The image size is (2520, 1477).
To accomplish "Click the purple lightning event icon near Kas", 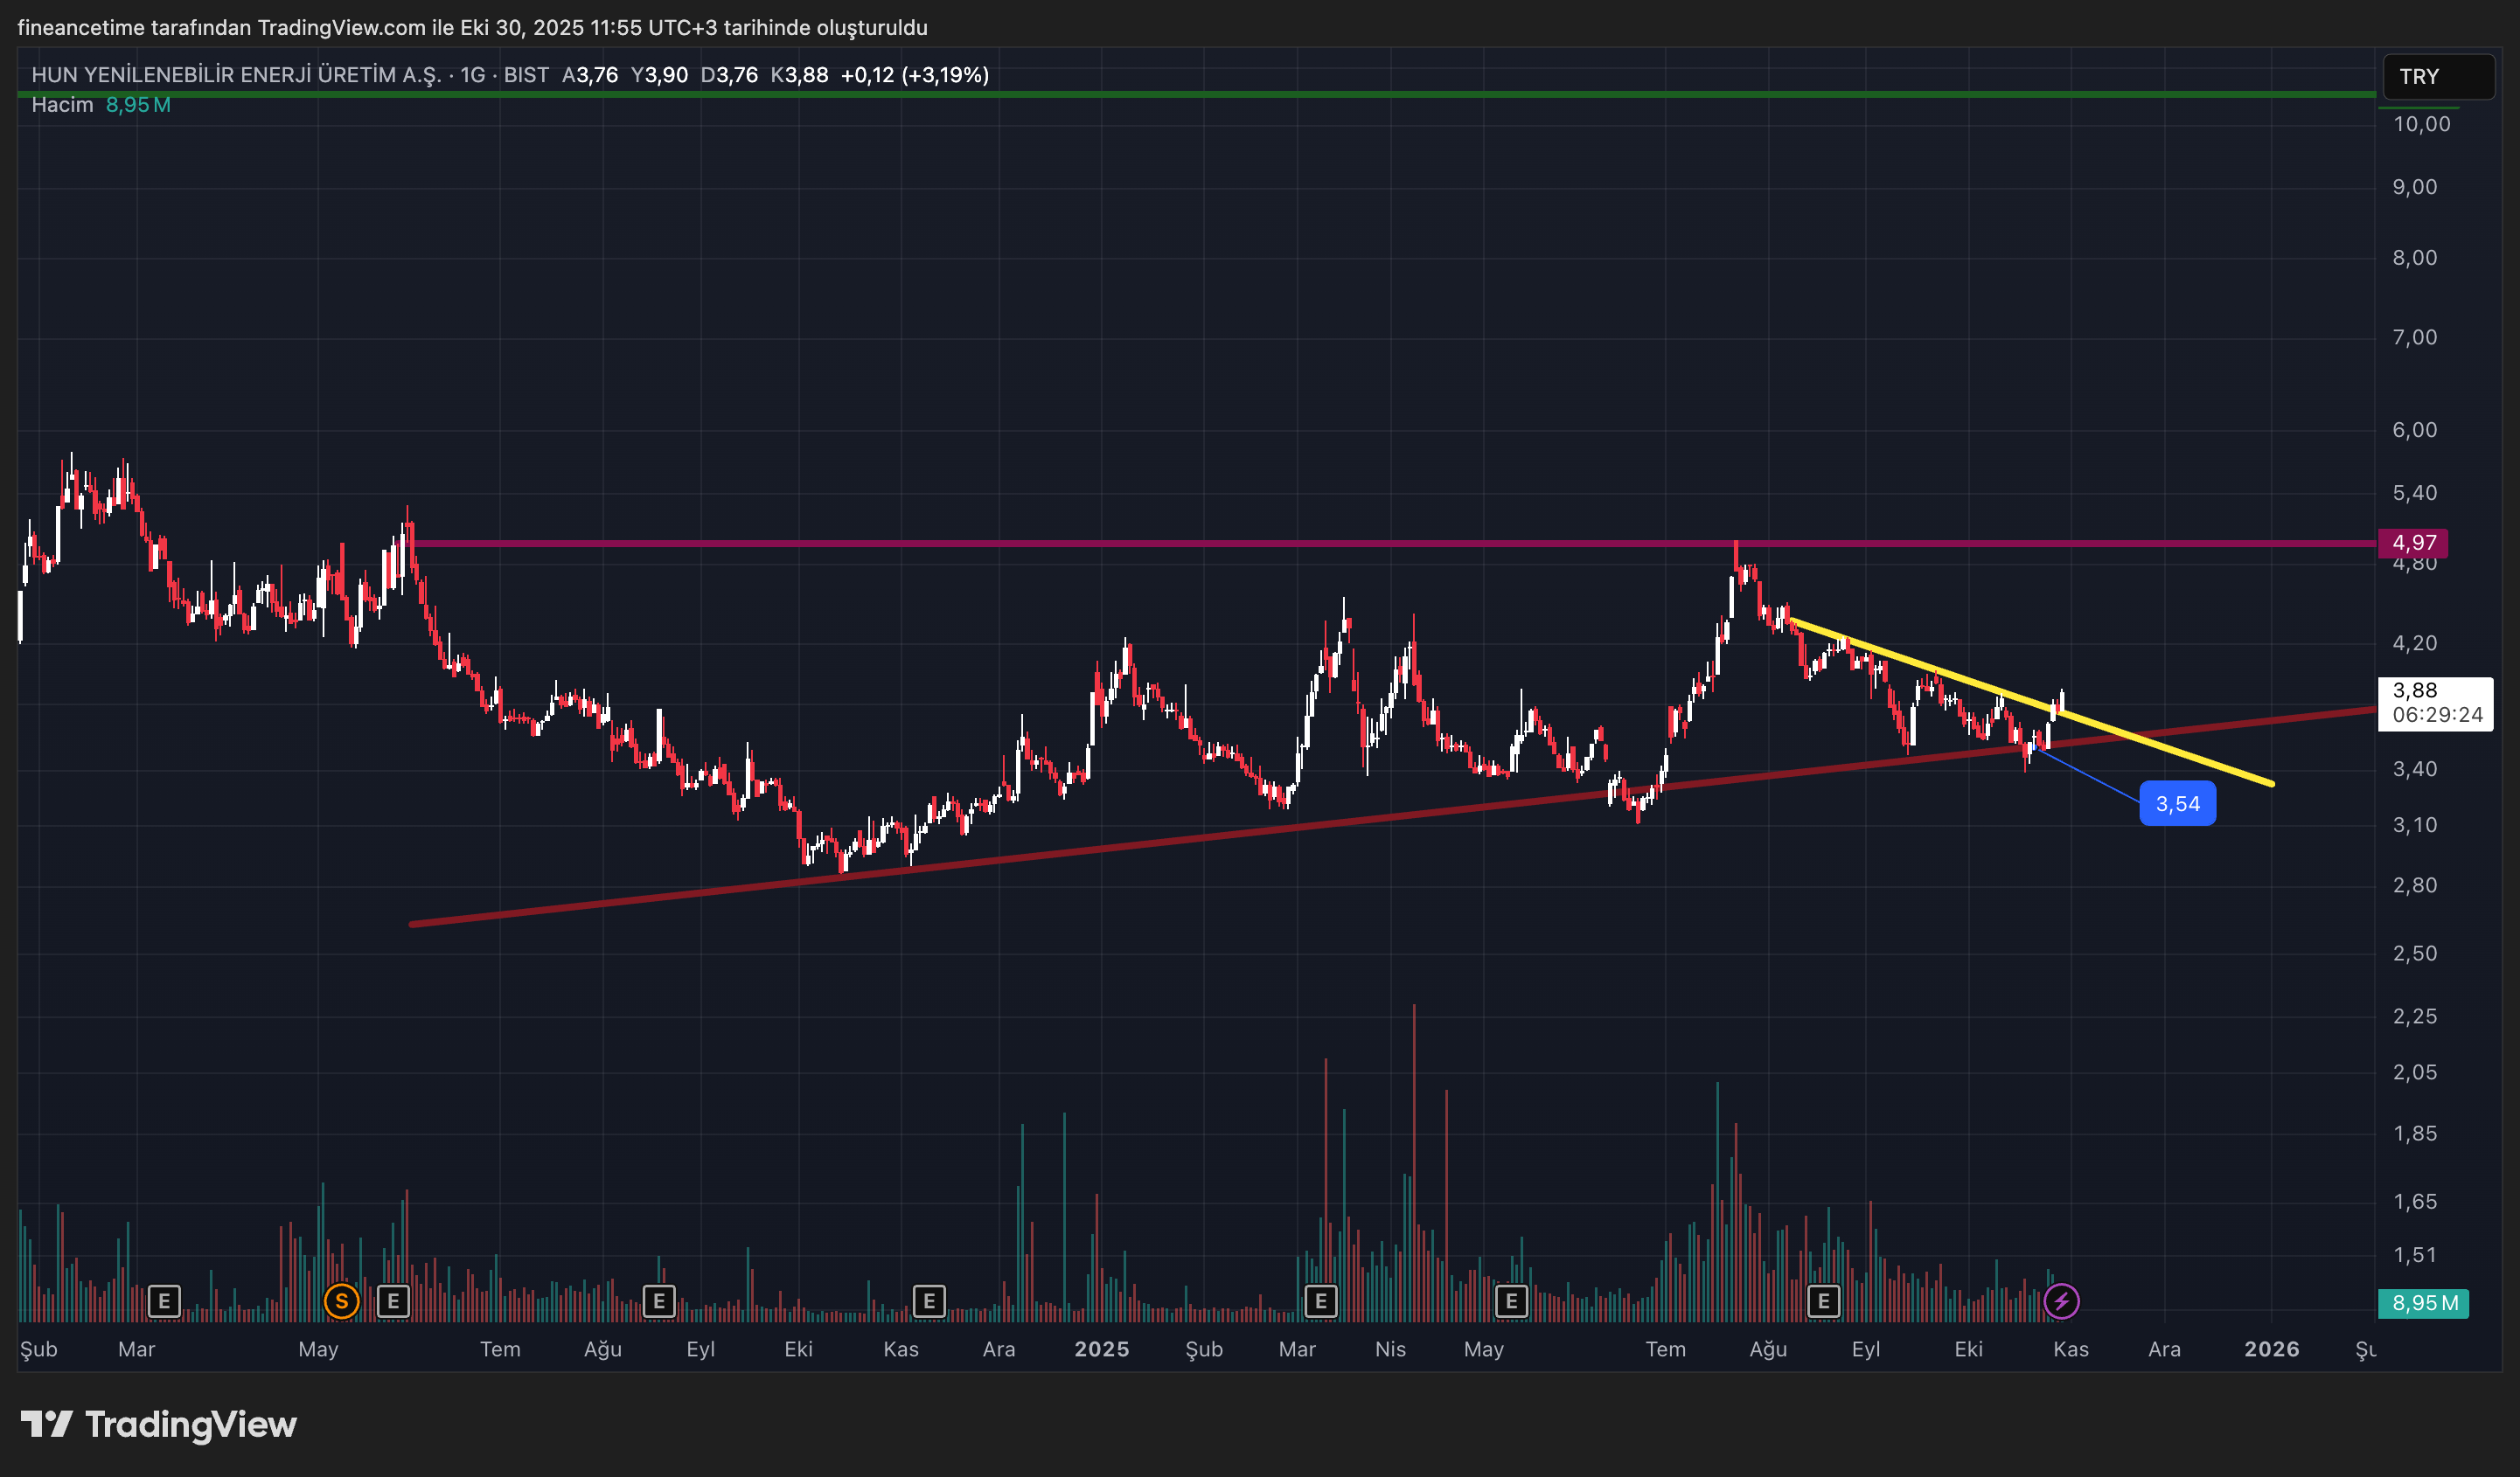I will [x=2060, y=1300].
